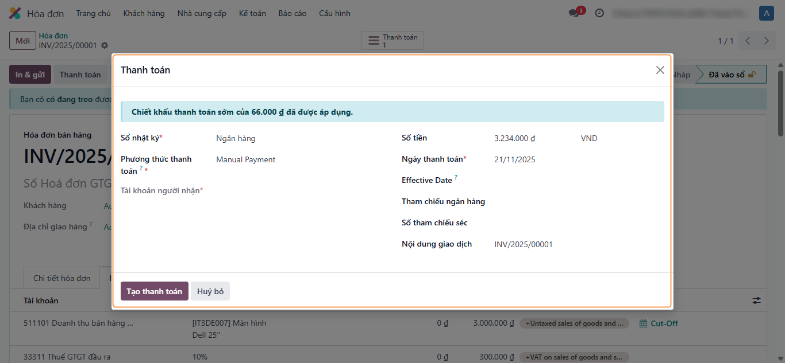Click the Tham chiếu ngân hàng field
Screen dimensions: 785x363
point(575,202)
